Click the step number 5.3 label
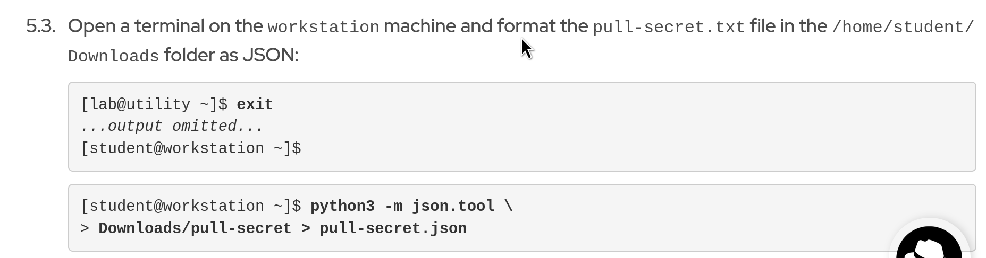986x258 pixels. 40,26
